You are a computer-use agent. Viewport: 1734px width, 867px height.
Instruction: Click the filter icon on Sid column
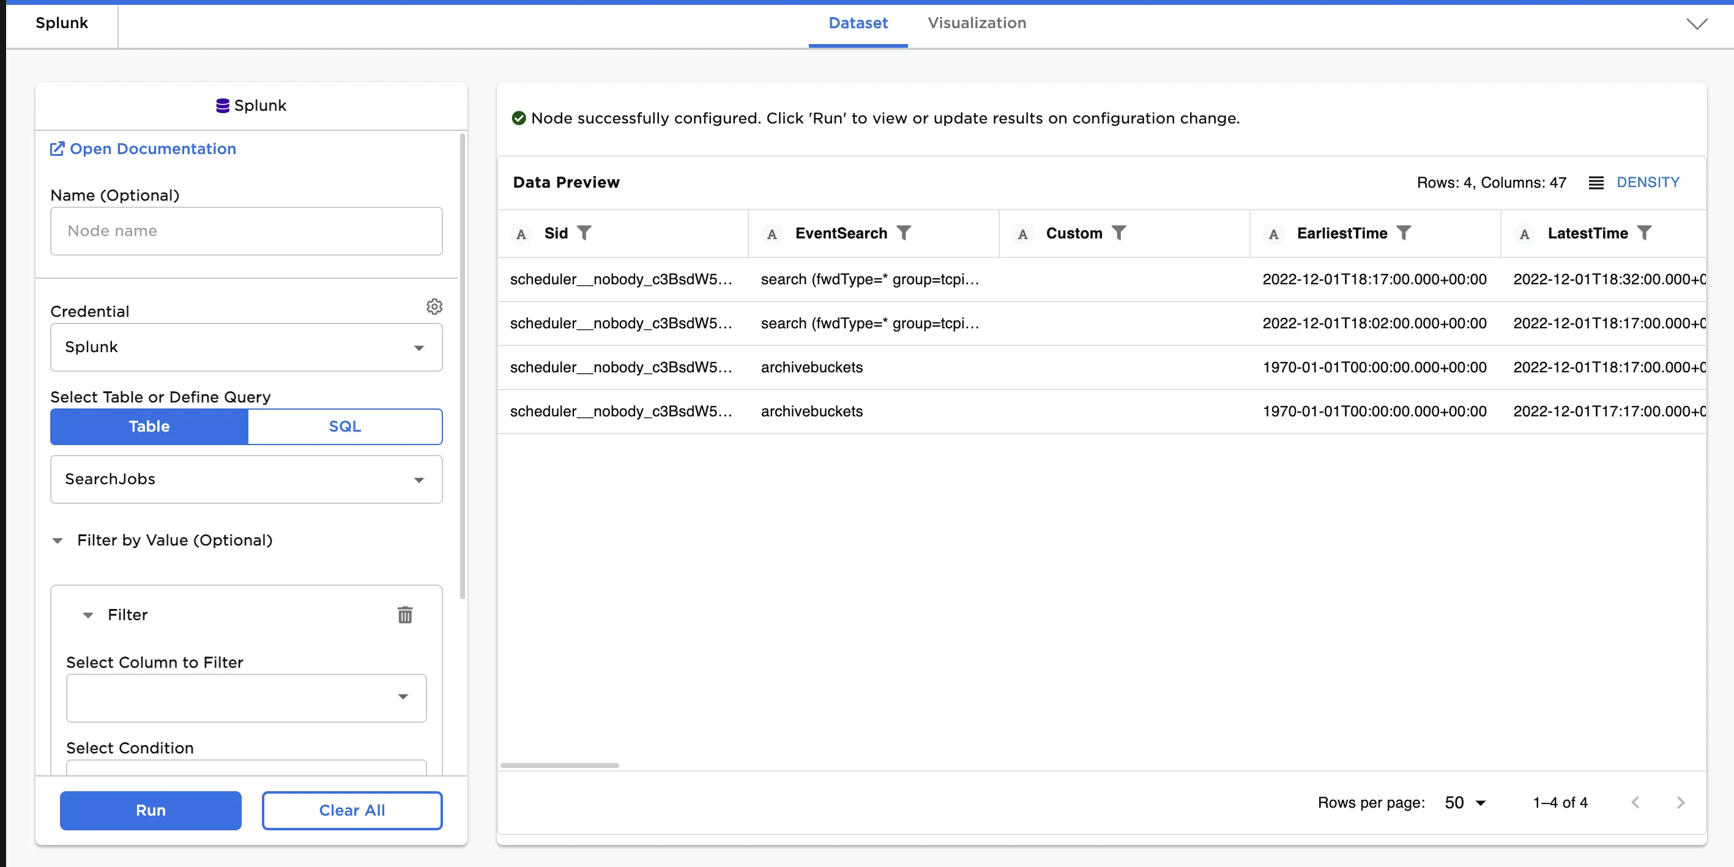[x=584, y=233]
